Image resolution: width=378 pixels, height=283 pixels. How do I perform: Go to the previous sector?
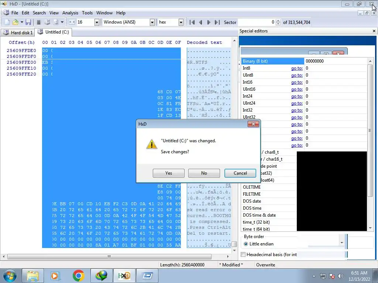click(200, 22)
